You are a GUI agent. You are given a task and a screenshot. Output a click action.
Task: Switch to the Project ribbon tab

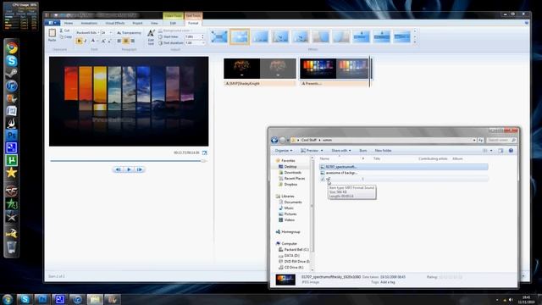137,23
